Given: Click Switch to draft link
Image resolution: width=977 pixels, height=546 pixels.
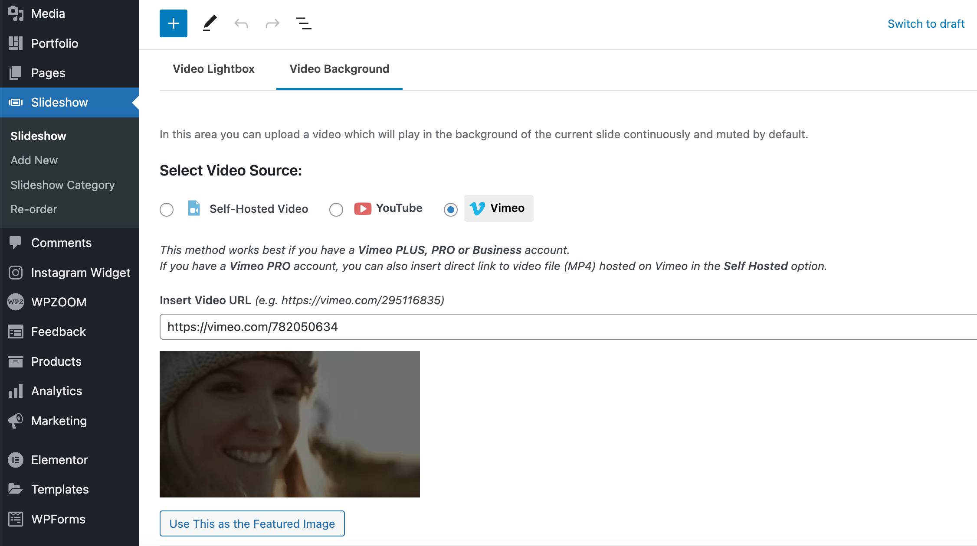Looking at the screenshot, I should pos(925,24).
